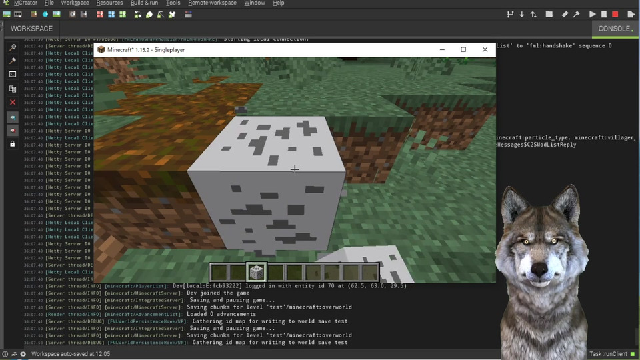Screen dimensions: 640x360
Task: Click the white rectangle icon beside the play button
Action: click(604, 14)
